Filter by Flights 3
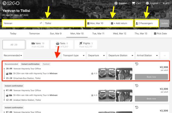The image size is (172, 113). (x=86, y=45)
